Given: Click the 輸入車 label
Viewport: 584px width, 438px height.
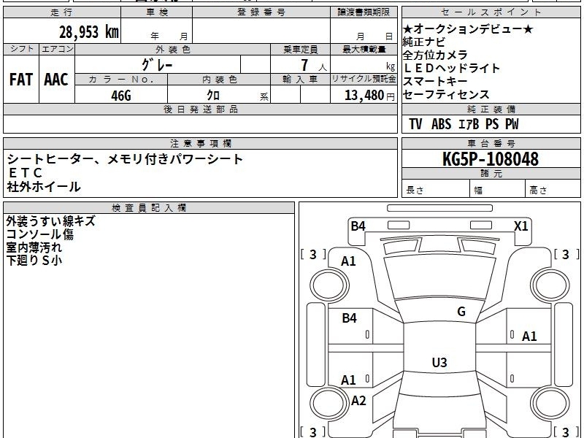Looking at the screenshot, I should tap(300, 80).
